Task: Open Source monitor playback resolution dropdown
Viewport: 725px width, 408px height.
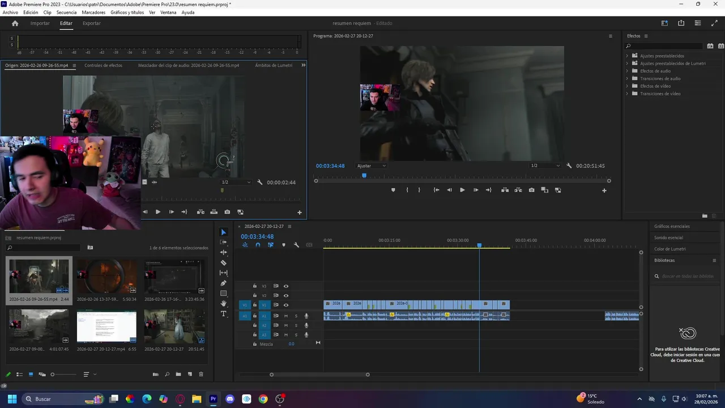Action: click(236, 182)
